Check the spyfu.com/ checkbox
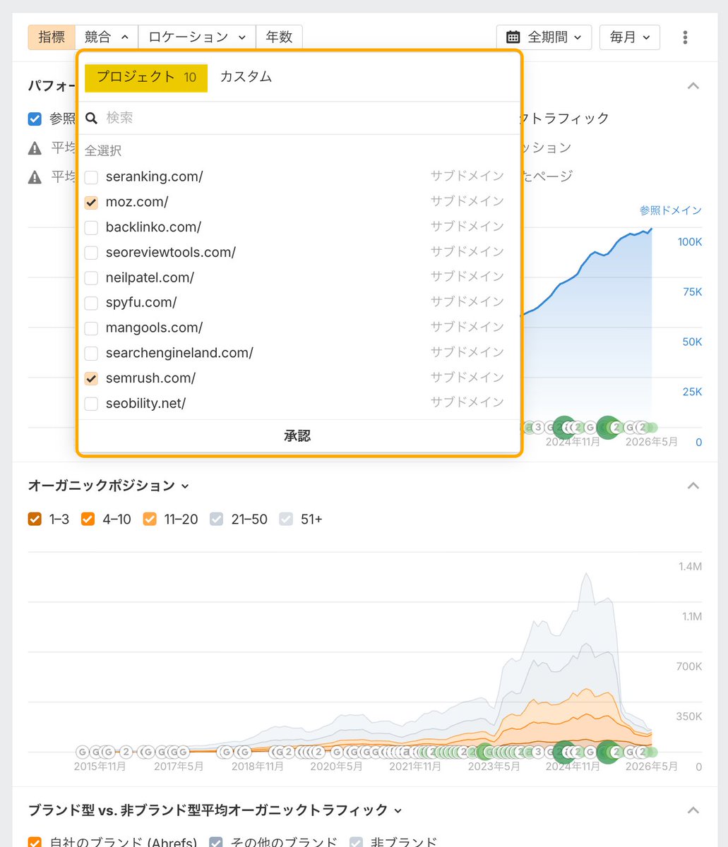The height and width of the screenshot is (847, 728). click(91, 303)
